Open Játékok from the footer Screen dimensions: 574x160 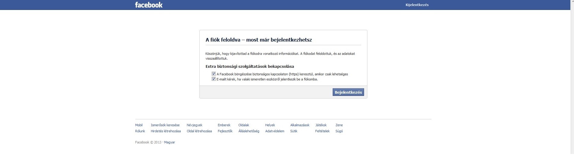point(321,125)
